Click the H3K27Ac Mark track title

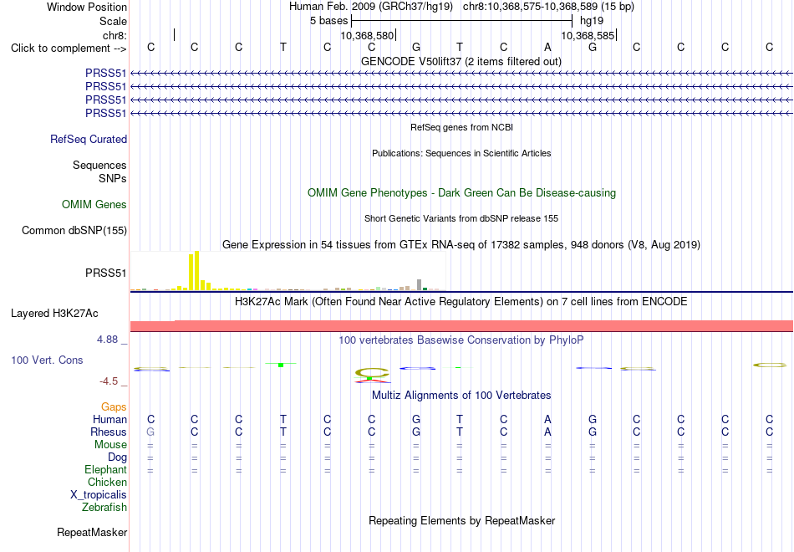pyautogui.click(x=461, y=302)
